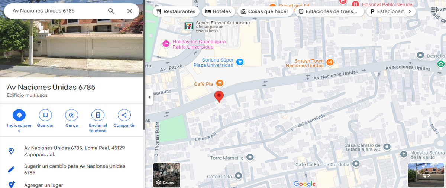Clear the search with the X icon
The width and height of the screenshot is (446, 188).
[130, 11]
